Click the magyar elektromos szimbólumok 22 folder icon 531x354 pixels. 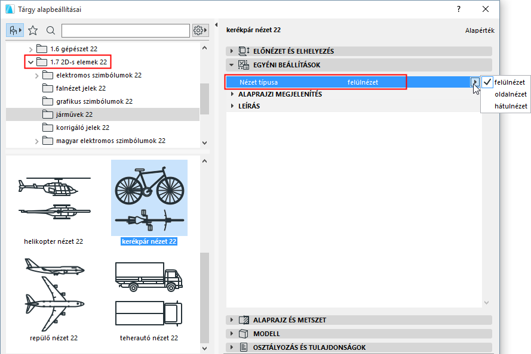pyautogui.click(x=48, y=141)
